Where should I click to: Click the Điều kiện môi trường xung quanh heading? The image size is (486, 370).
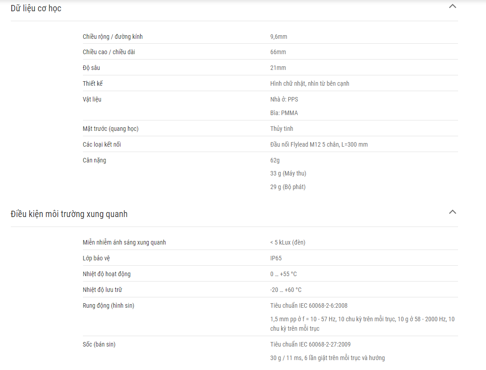click(x=69, y=214)
